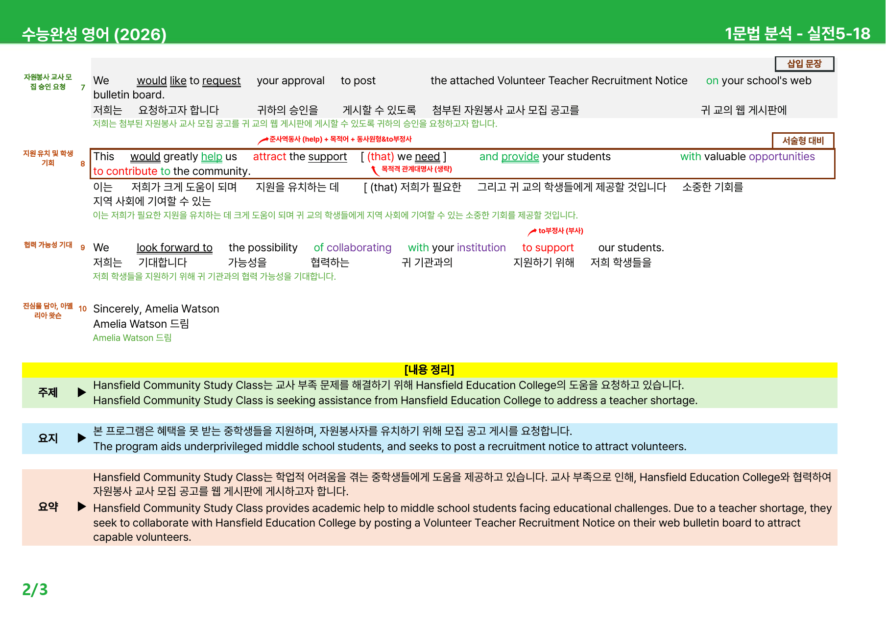
Task: Click sentence number 8
Action: point(83,164)
